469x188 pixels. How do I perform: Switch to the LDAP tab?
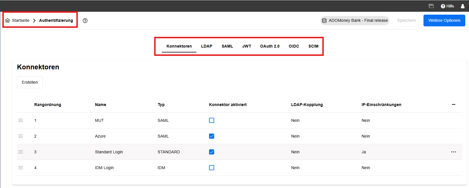point(207,46)
